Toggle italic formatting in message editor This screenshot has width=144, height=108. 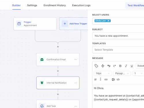tap(126, 66)
